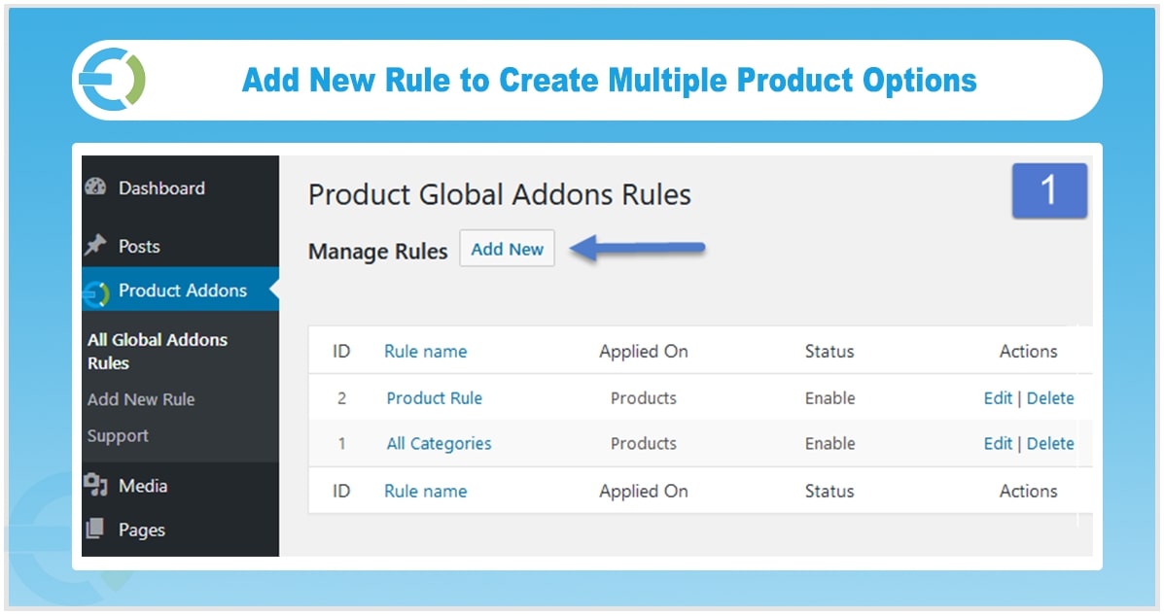Click the Media icon in sidebar
1164x616 pixels.
[95, 485]
